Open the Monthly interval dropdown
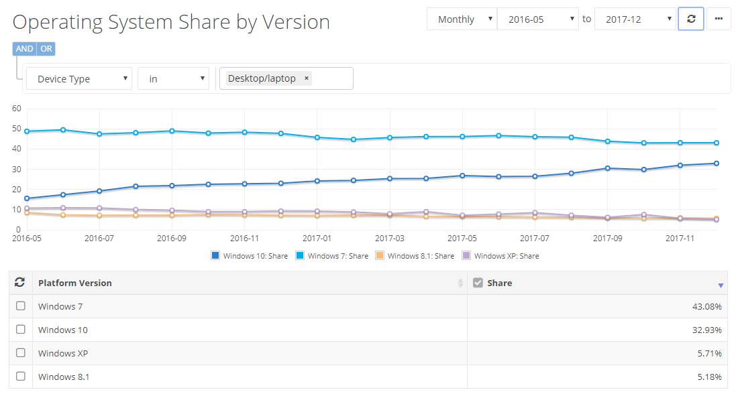This screenshot has height=394, width=738. pos(462,19)
